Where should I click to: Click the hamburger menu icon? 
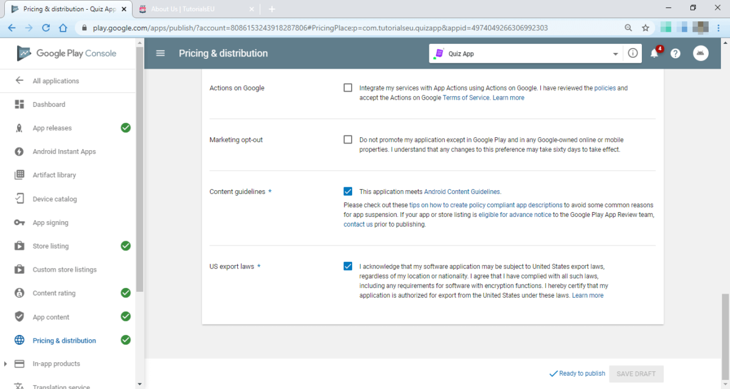coord(161,53)
